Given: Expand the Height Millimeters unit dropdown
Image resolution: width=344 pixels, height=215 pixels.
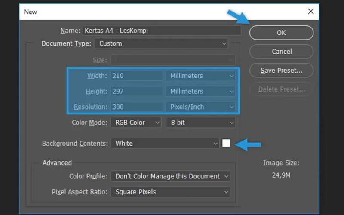Looking at the screenshot, I should 201,91.
